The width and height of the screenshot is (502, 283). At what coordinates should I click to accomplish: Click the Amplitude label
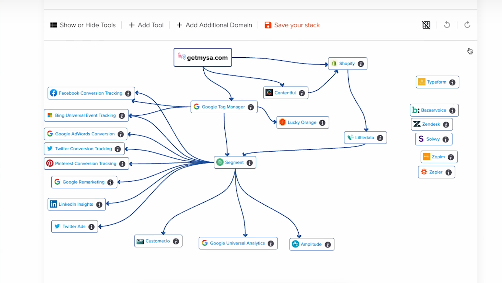click(311, 244)
